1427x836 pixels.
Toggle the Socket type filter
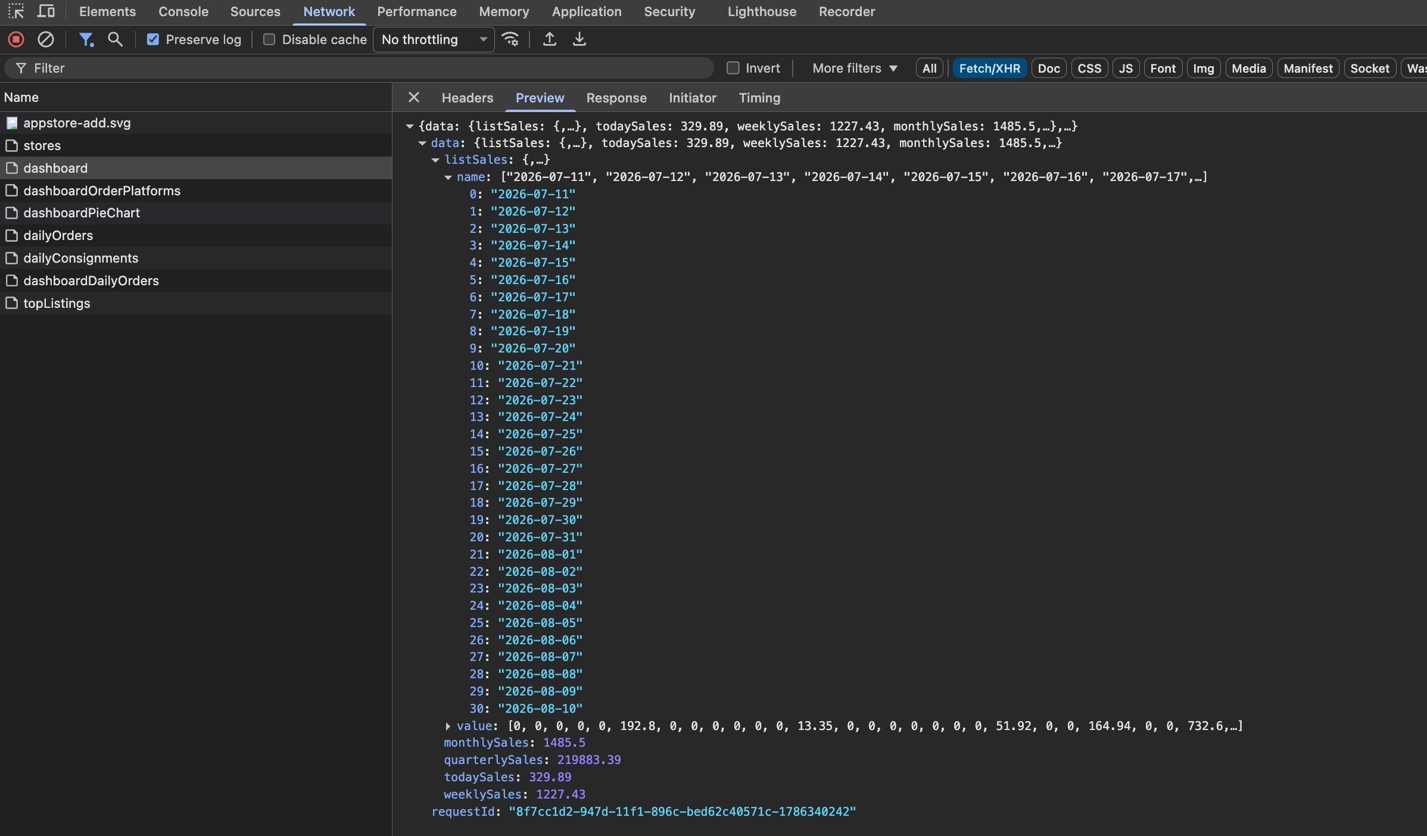coord(1369,68)
